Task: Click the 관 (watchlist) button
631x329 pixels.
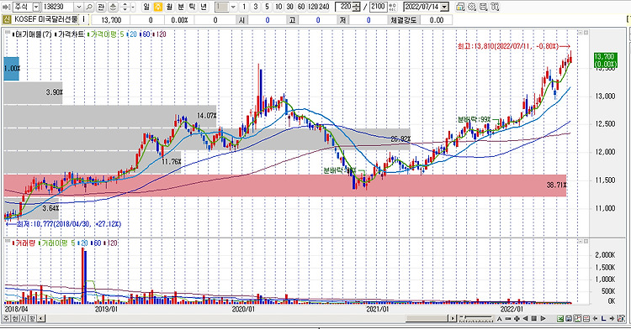Action: 102,7
